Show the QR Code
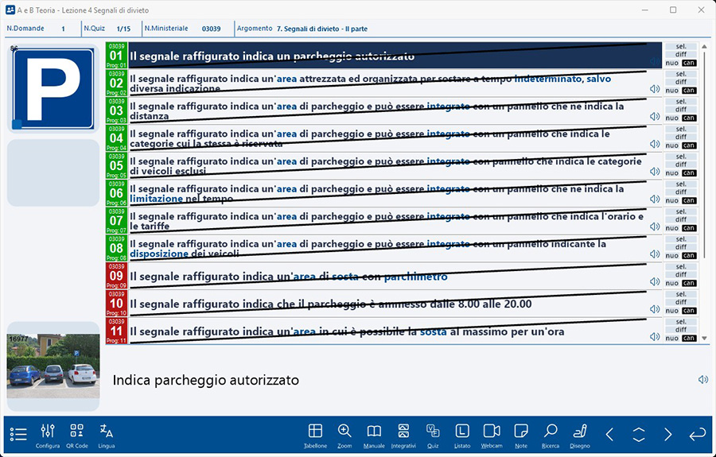This screenshot has width=716, height=457. click(76, 434)
